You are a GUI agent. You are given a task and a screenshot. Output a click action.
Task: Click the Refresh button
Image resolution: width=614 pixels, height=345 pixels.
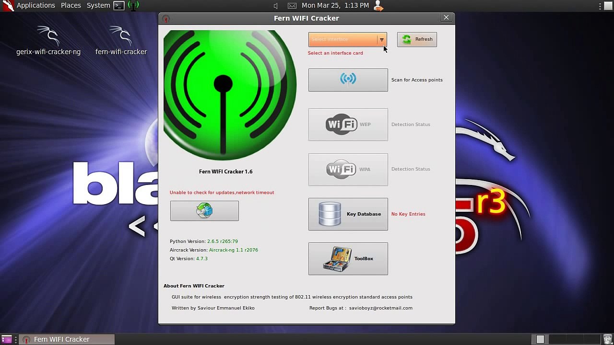pos(417,39)
